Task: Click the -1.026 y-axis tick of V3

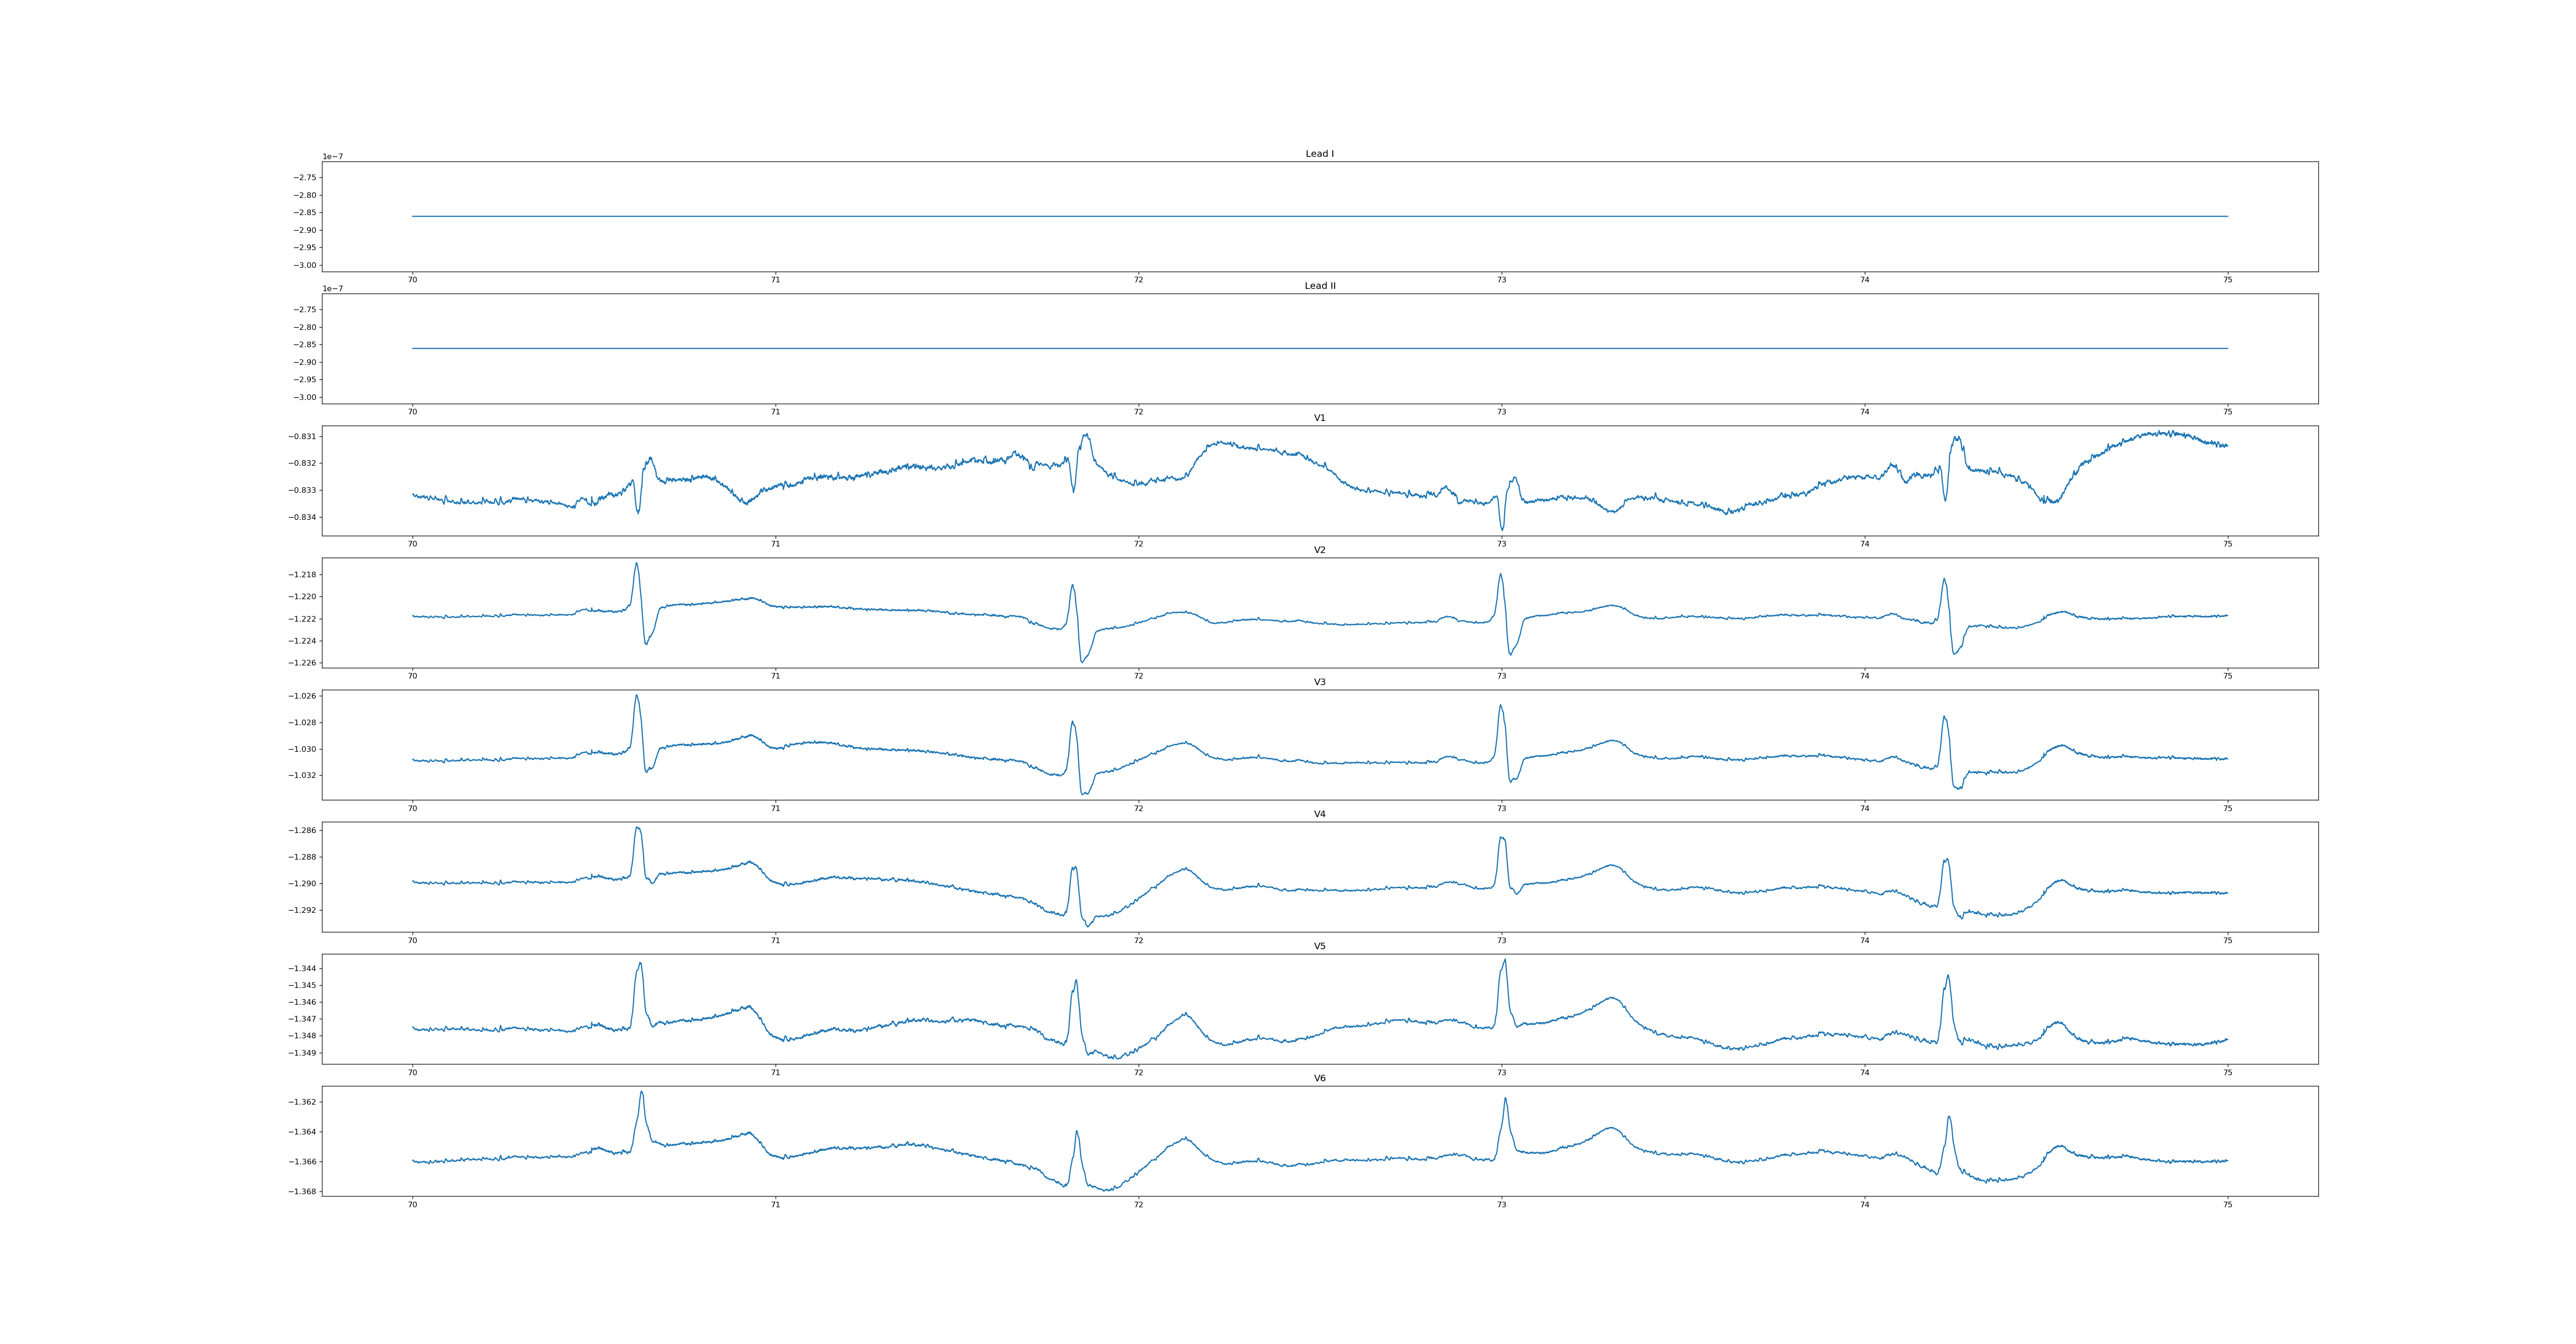Action: click(302, 696)
